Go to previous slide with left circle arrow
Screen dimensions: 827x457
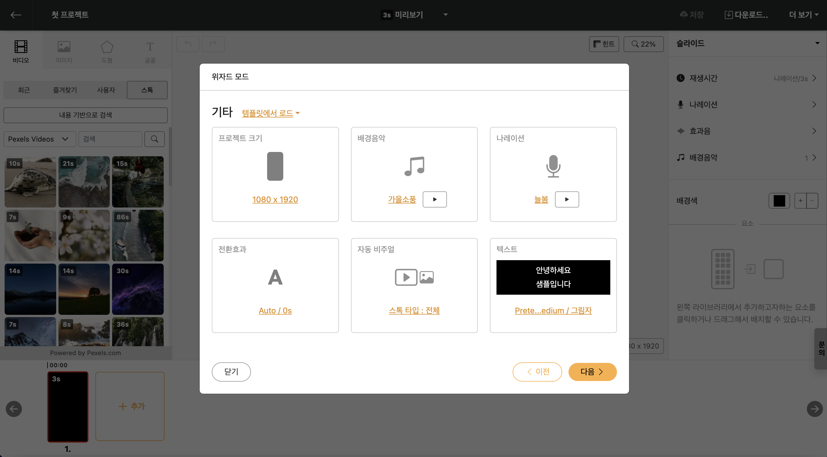14,409
